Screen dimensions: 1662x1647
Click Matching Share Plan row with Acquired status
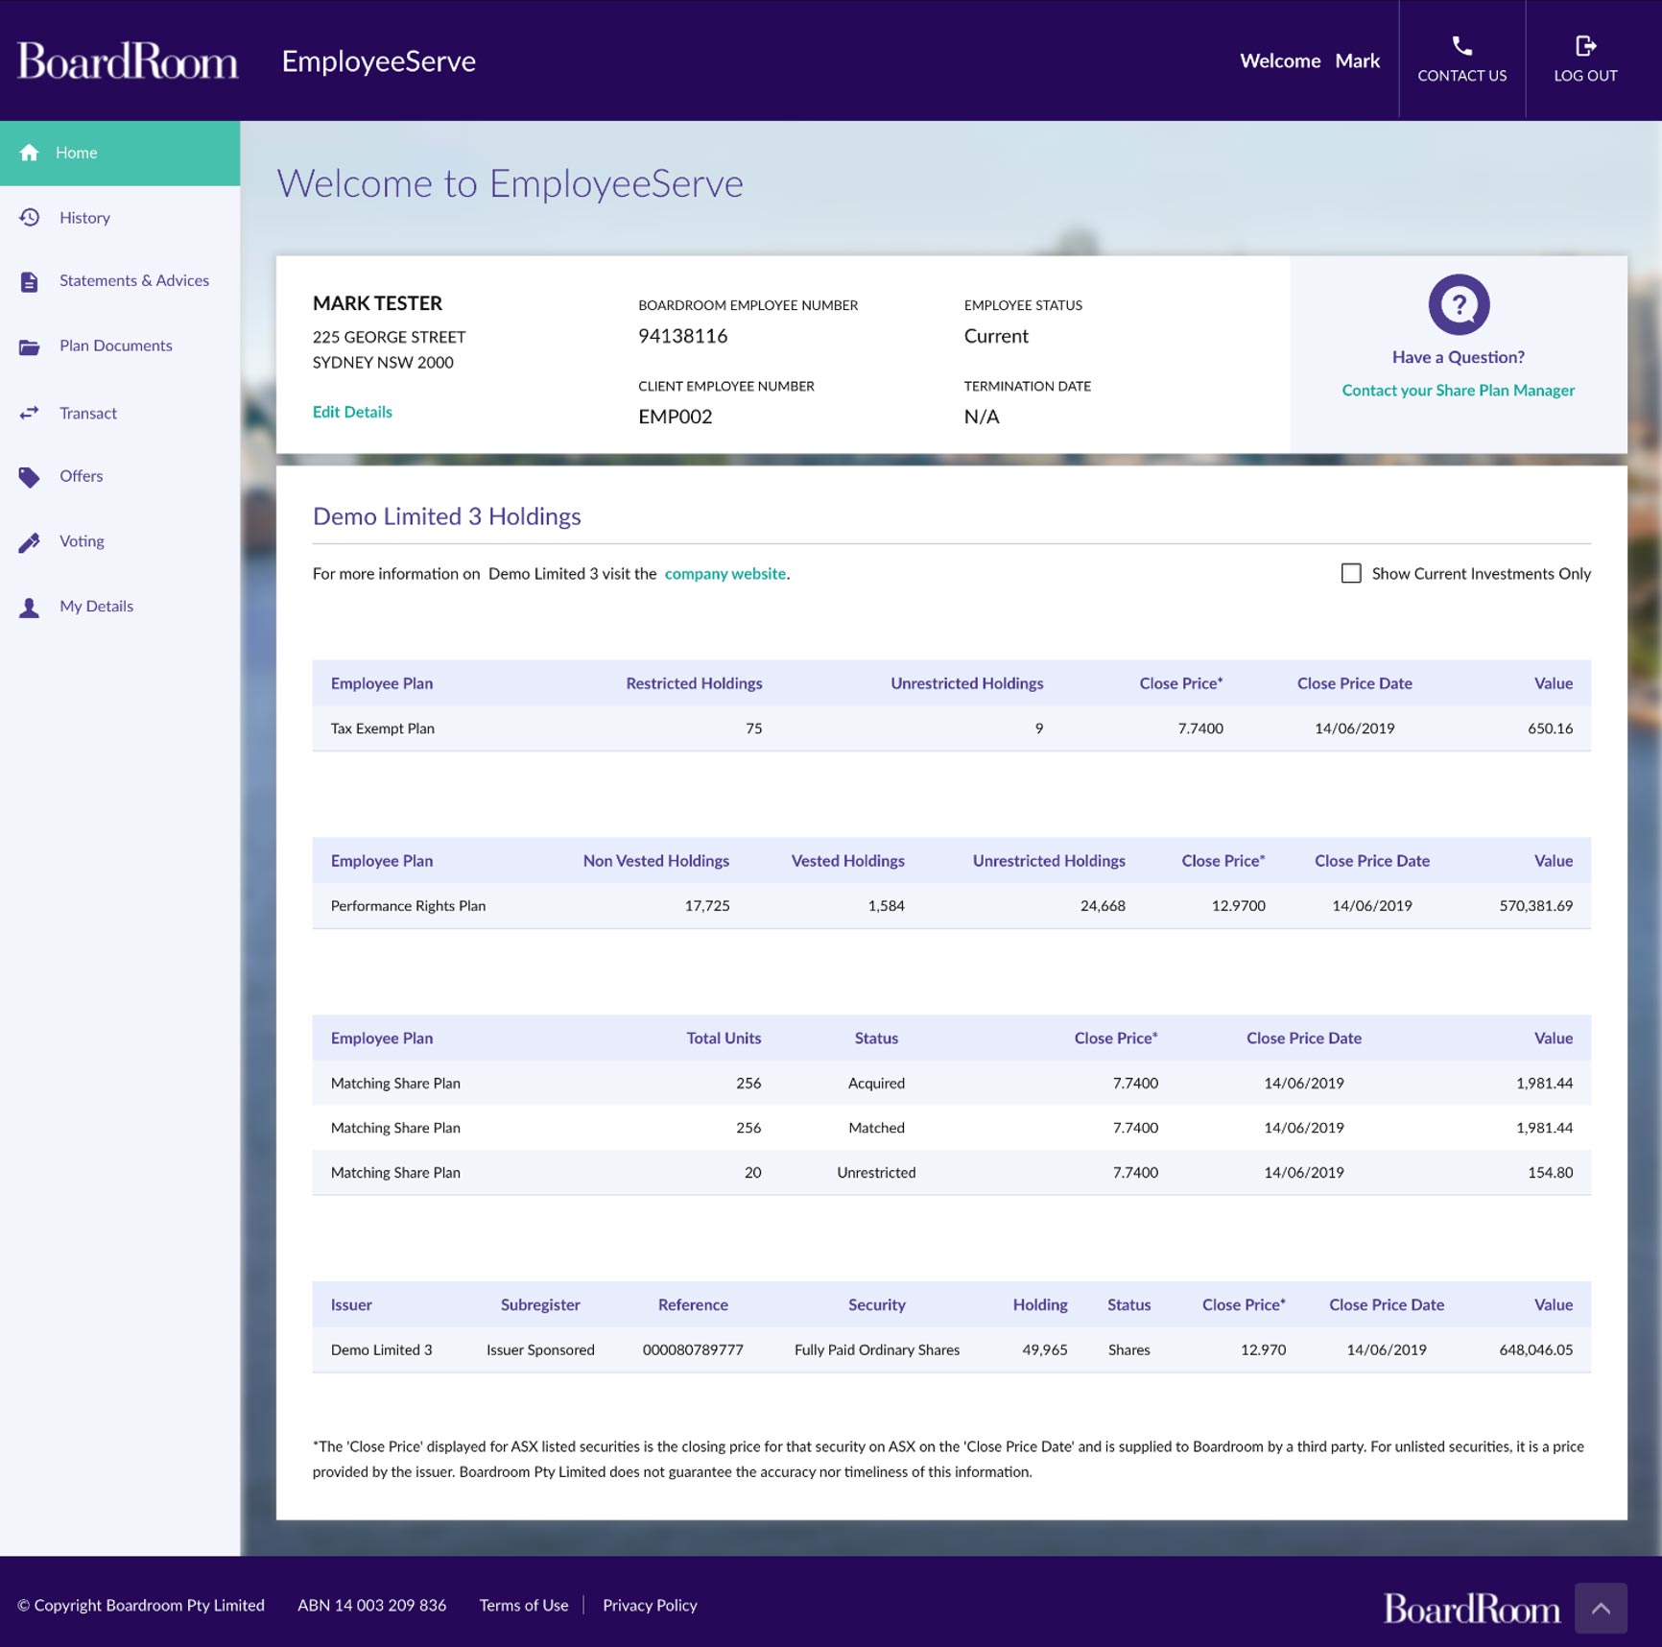tap(951, 1083)
